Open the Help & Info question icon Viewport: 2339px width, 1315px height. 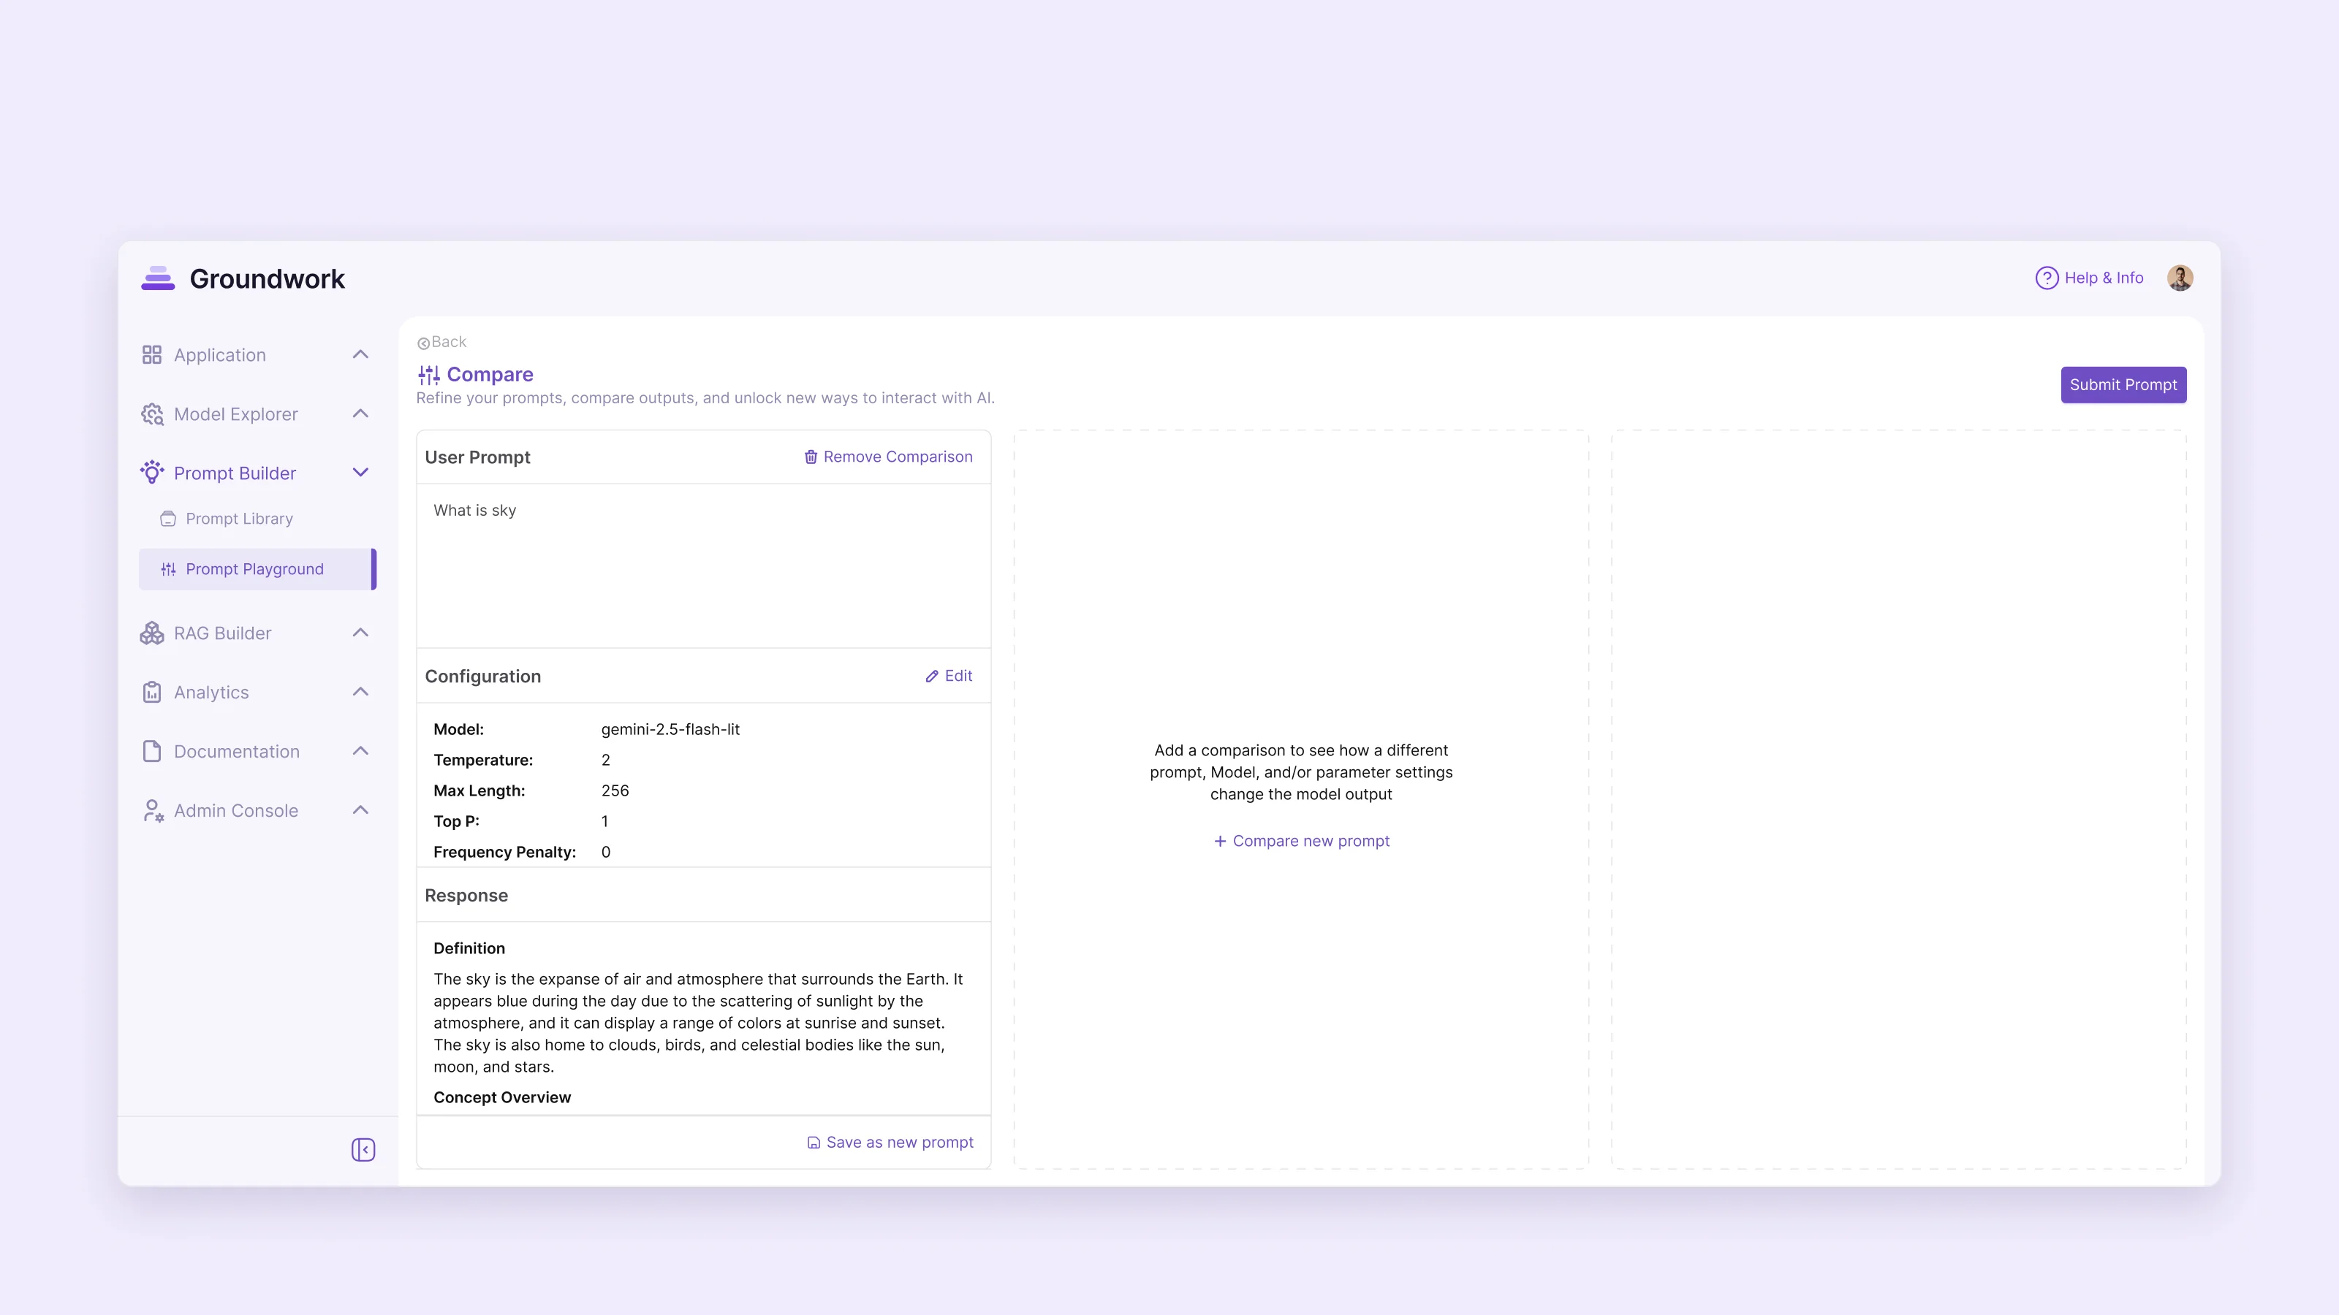(x=2047, y=278)
